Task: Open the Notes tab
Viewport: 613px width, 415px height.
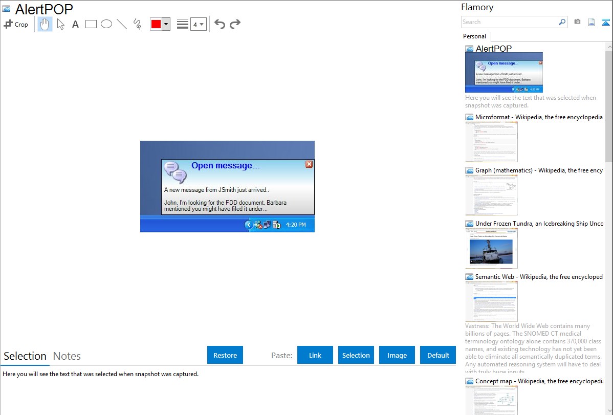Action: point(67,356)
